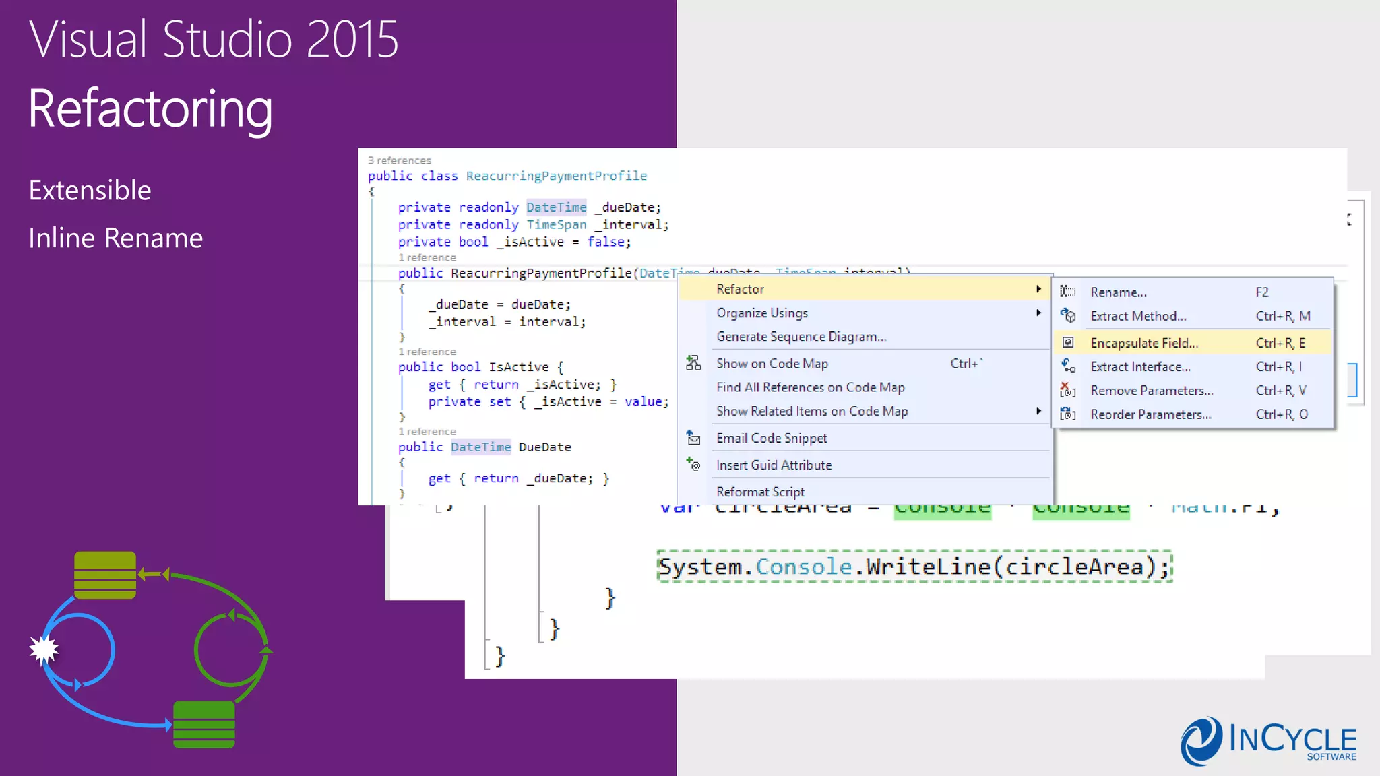Click the _isActive = false field line

[x=514, y=242]
